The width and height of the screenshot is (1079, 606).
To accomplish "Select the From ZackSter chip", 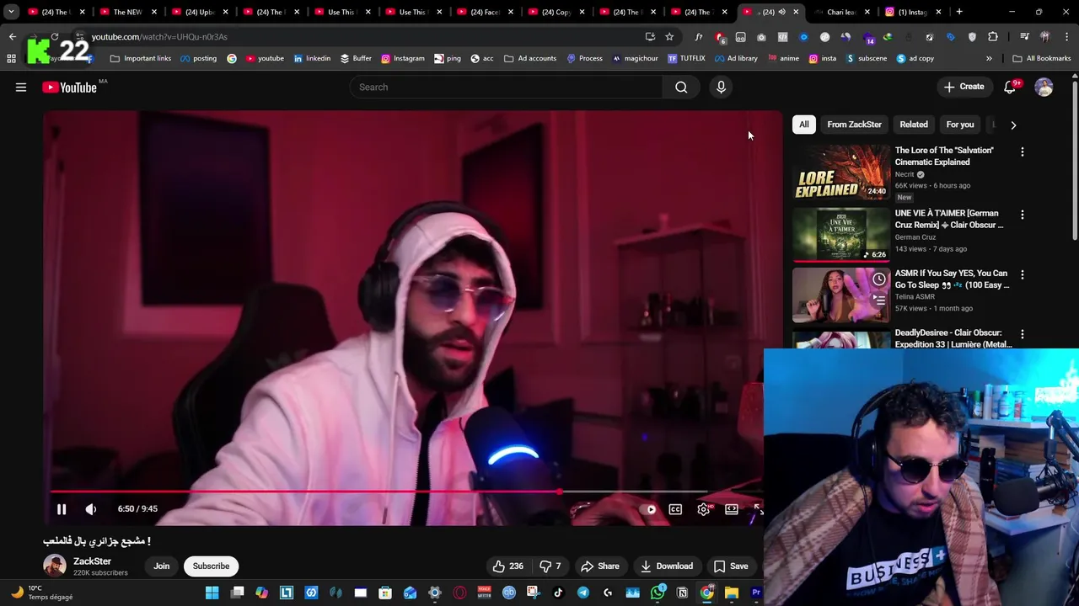I will point(854,125).
